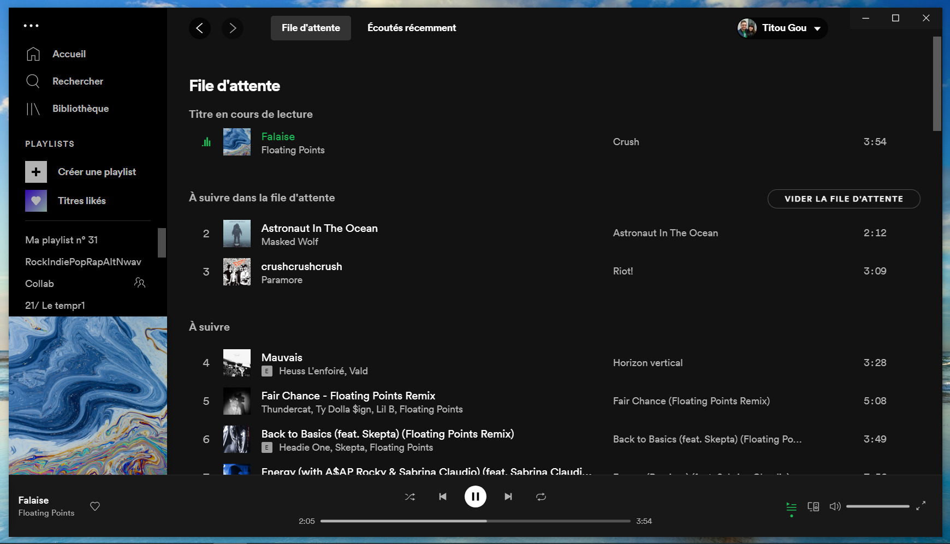Click the now-playing equalizer icon beside Falaise
Image resolution: width=950 pixels, height=544 pixels.
(206, 142)
